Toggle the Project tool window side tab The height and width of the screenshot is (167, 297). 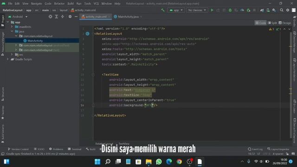[3, 20]
